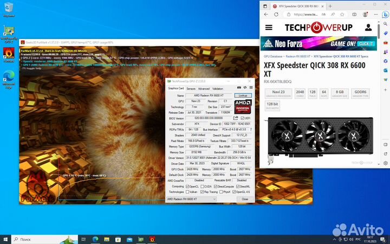Open Edge sidebar shopping tag icon
The height and width of the screenshot is (244, 390).
385,33
